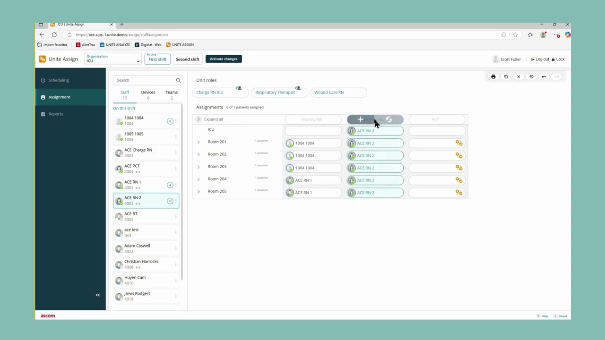Image resolution: width=605 pixels, height=340 pixels.
Task: Open the options menu dots for ACE RT
Action: [x=176, y=216]
